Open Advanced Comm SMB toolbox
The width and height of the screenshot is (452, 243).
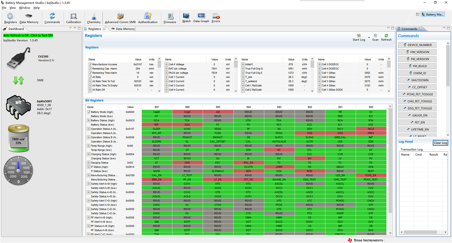pyautogui.click(x=120, y=18)
